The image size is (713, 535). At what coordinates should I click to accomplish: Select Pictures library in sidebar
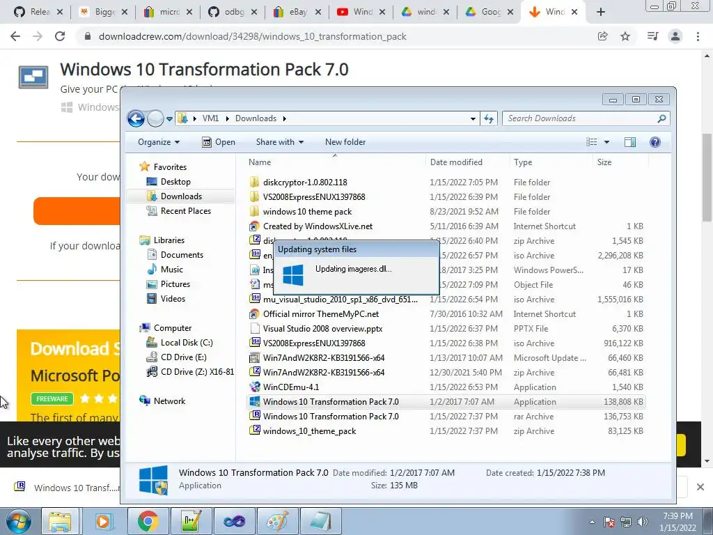(x=175, y=284)
